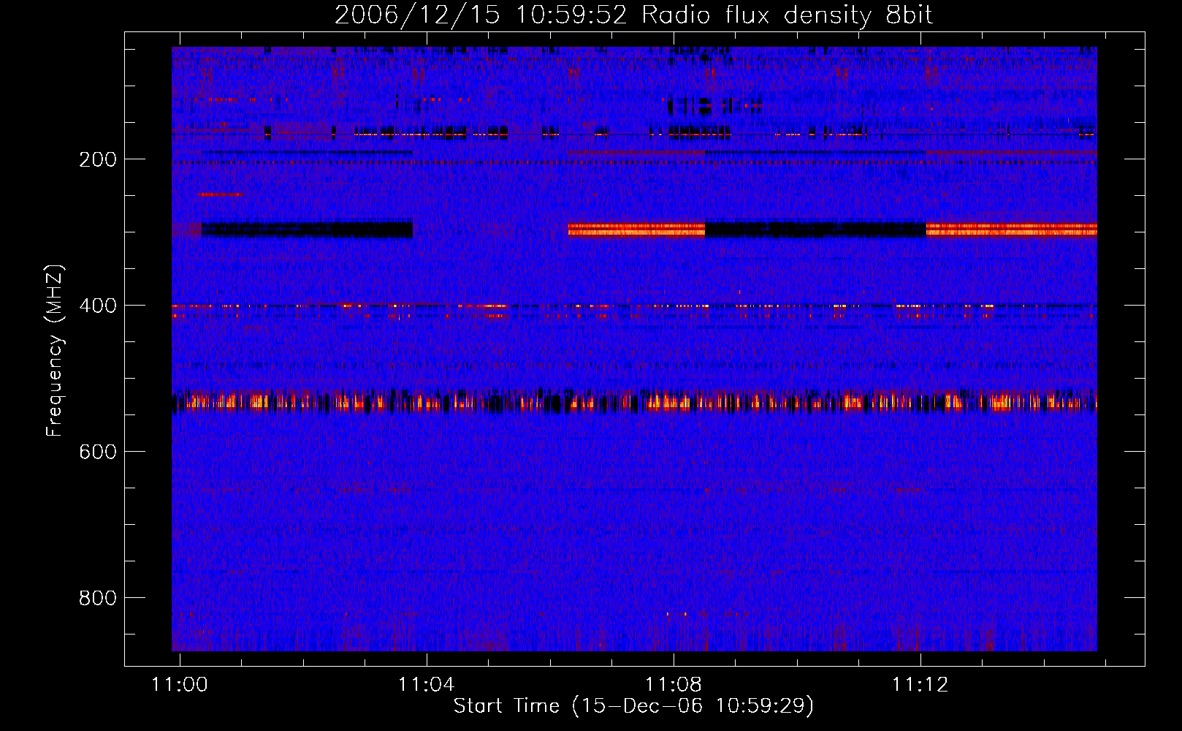Click the x-axis label "Start Time (15-Dec-06 10:59:29)"
1182x731 pixels.
point(633,706)
